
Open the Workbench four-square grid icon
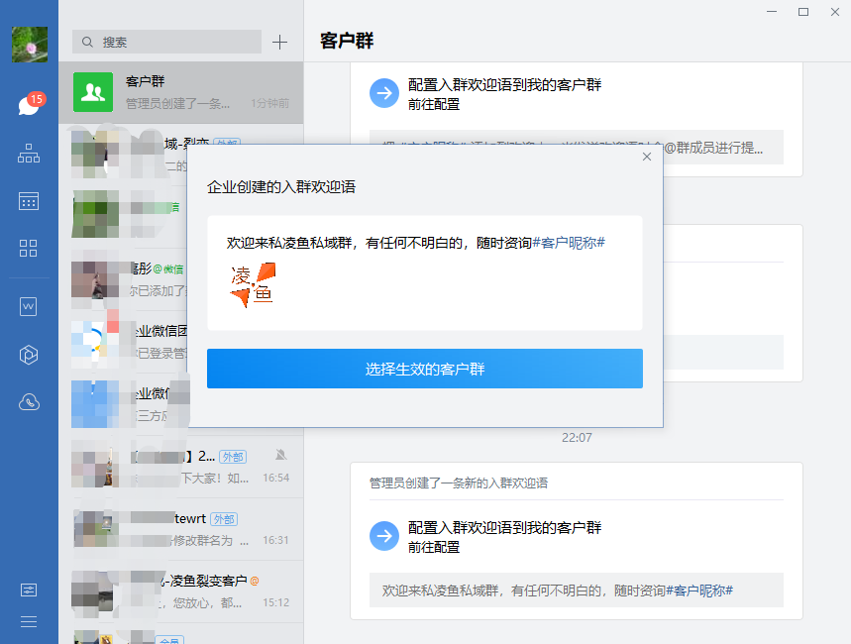point(29,248)
